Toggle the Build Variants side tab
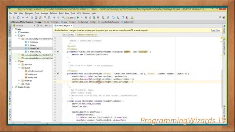 click(x=10, y=98)
